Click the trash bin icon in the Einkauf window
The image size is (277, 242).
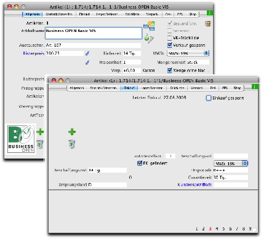[72, 144]
